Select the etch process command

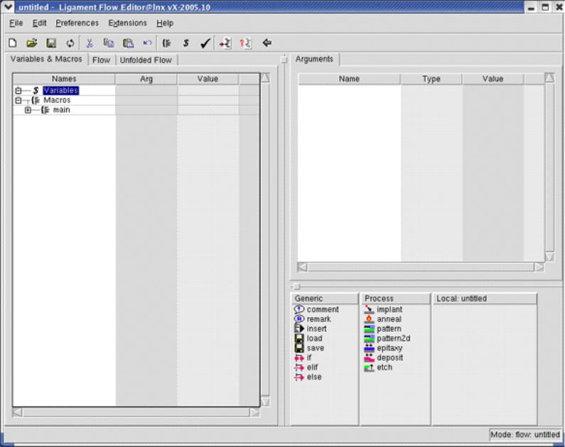coord(378,367)
